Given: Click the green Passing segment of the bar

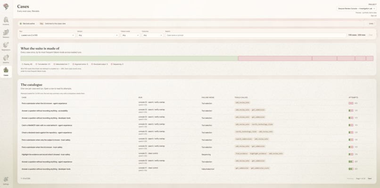Looking at the screenshot, I should click(x=129, y=58).
